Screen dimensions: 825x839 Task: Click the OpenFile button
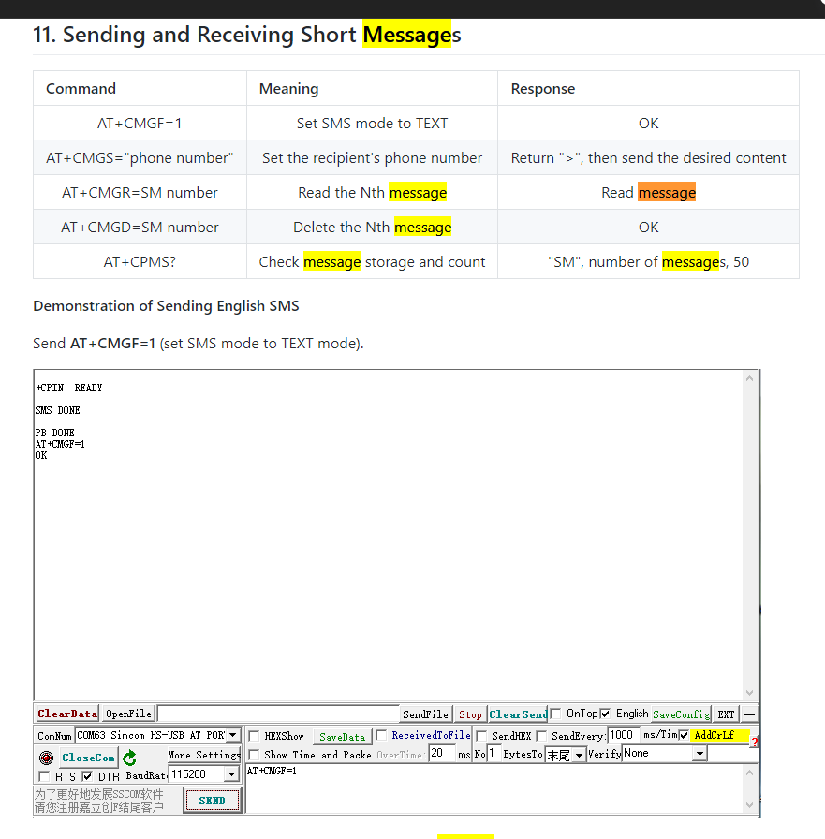point(128,714)
